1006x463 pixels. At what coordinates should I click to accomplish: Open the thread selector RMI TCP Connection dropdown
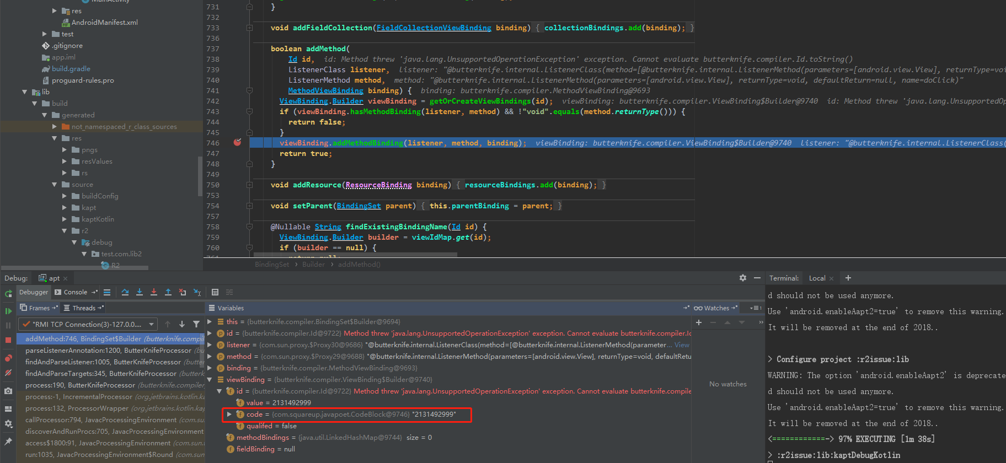(x=88, y=324)
